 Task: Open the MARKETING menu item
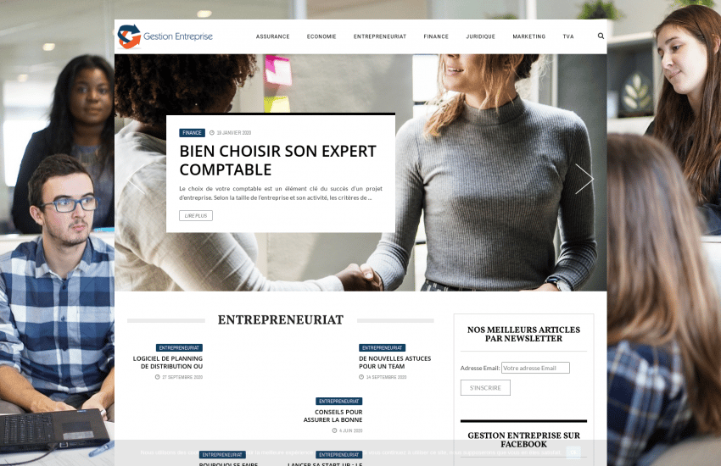coord(528,36)
